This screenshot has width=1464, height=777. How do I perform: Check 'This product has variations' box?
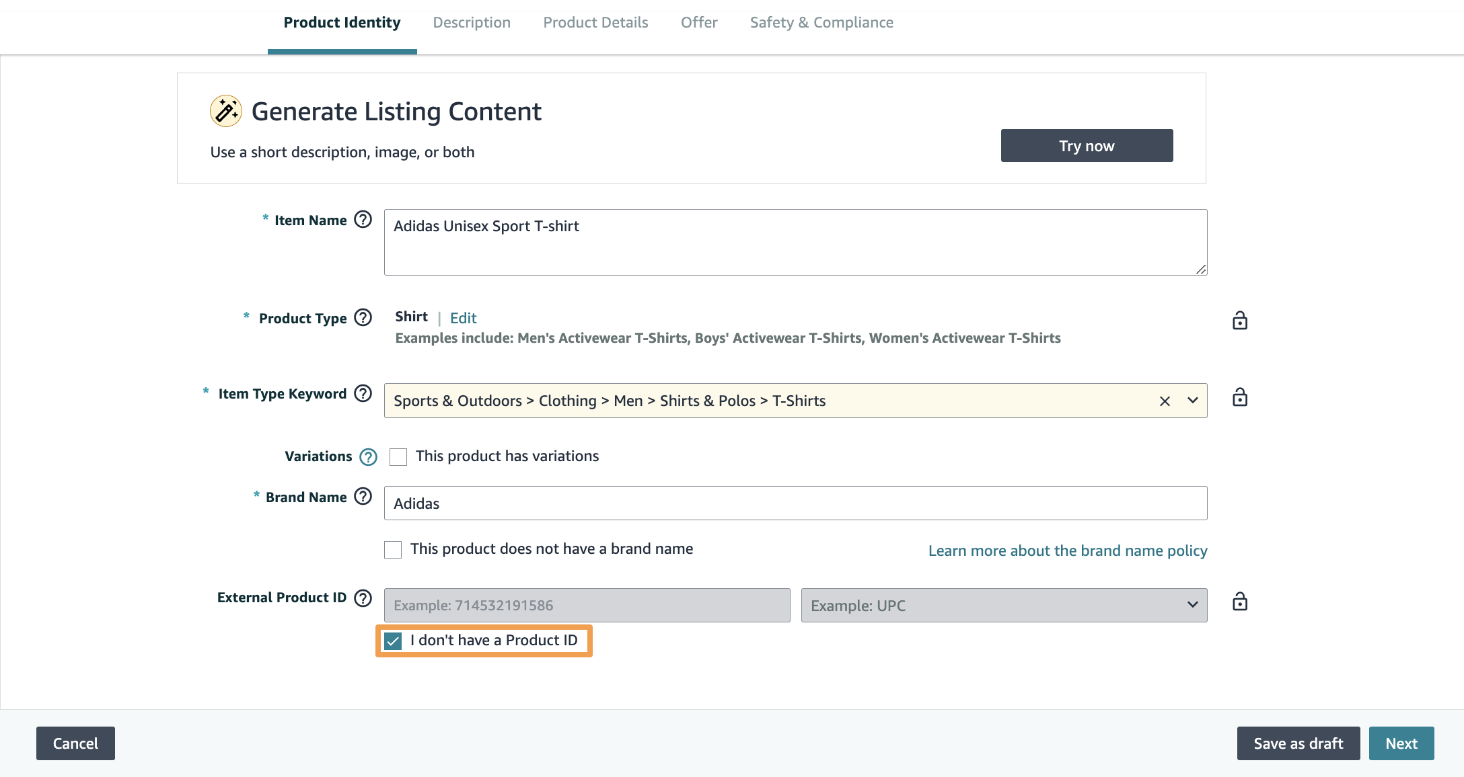click(x=398, y=457)
